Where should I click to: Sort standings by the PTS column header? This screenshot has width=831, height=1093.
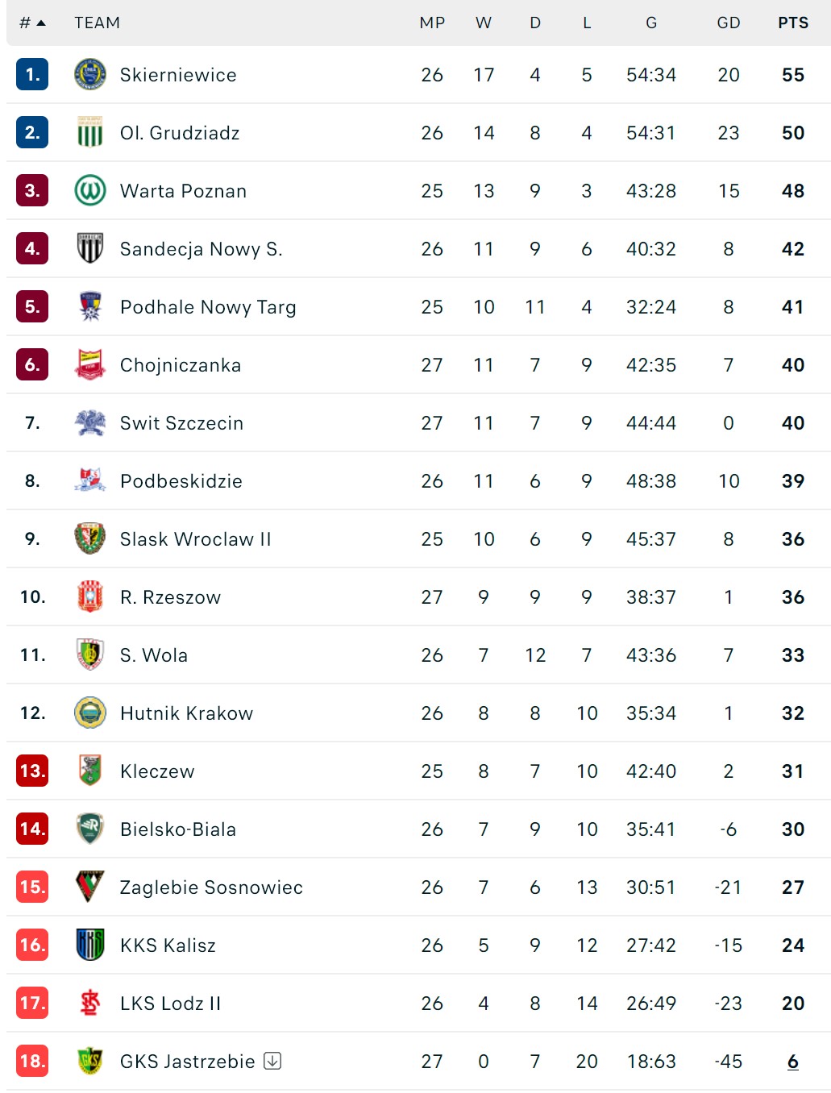coord(793,23)
